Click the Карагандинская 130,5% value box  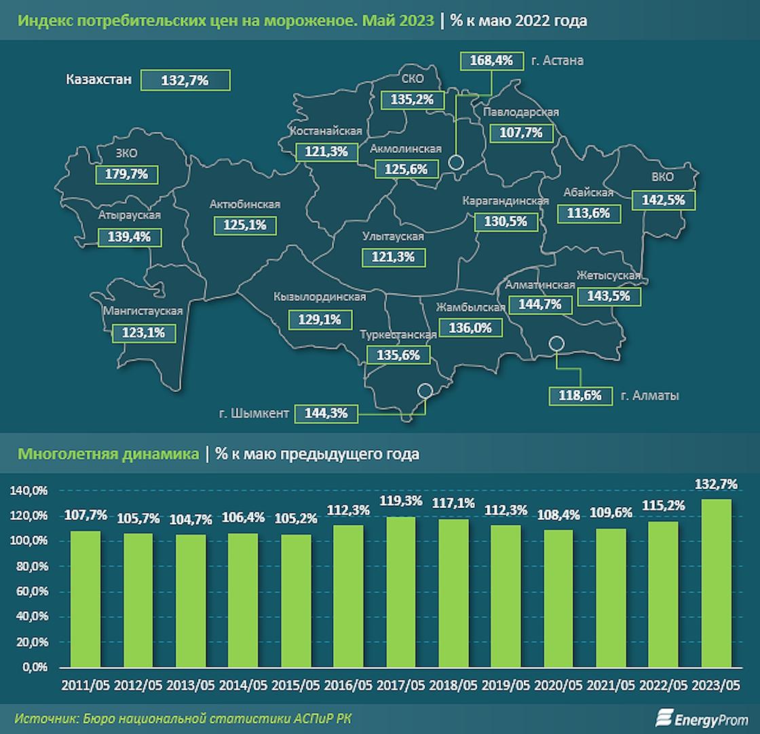tap(506, 222)
